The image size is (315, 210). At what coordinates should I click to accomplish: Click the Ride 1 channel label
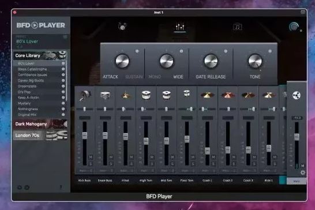tap(268, 181)
